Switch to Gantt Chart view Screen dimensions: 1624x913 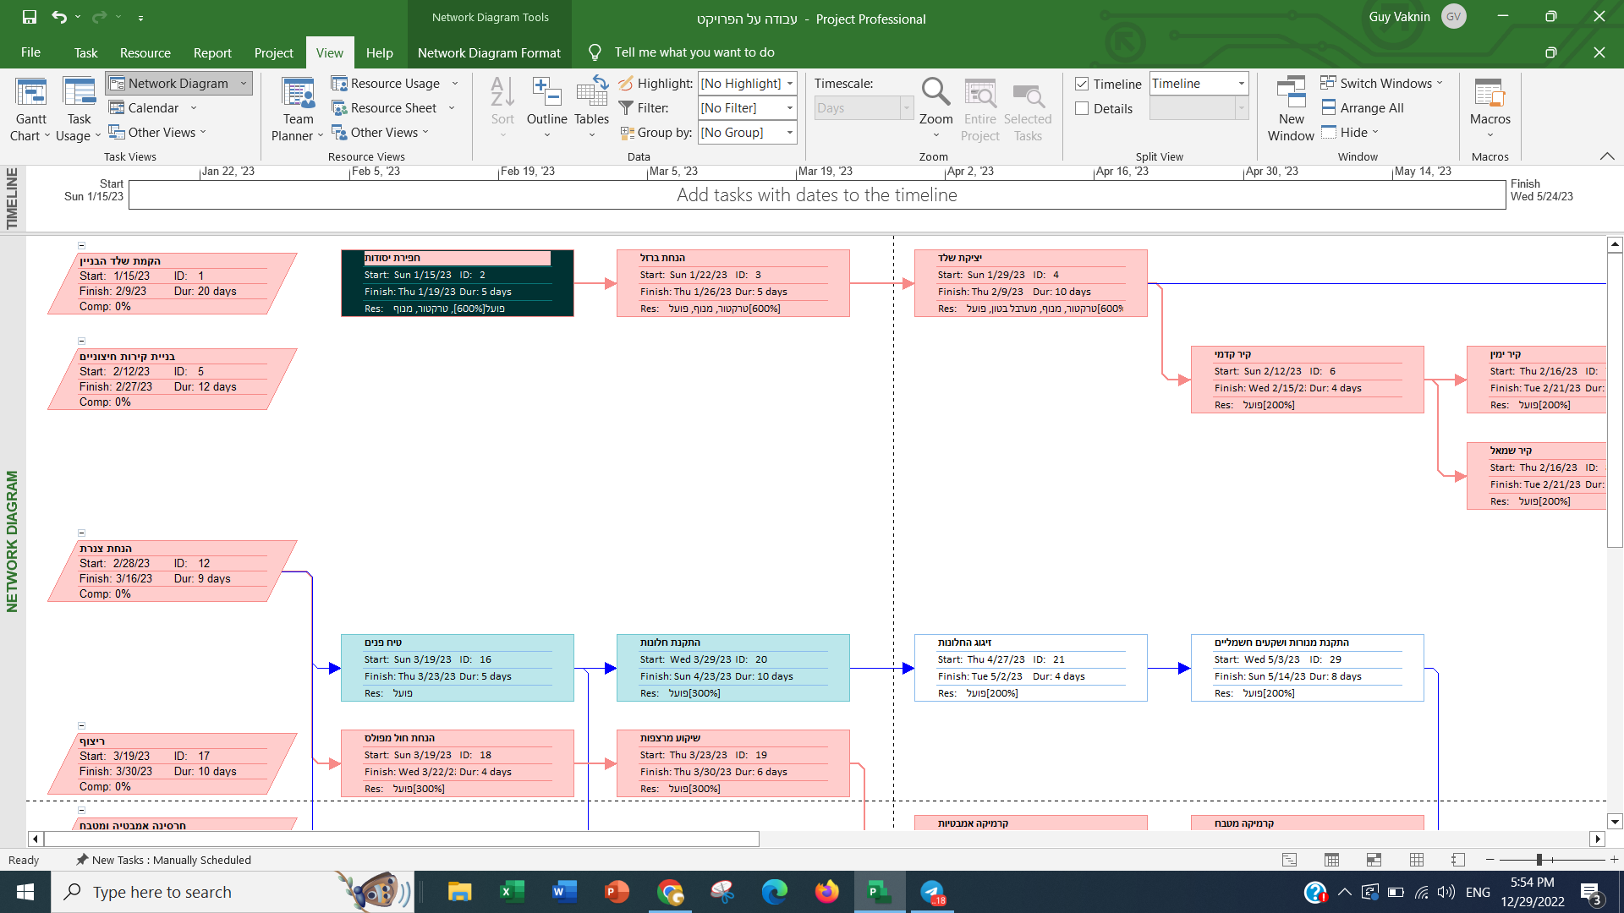[30, 105]
